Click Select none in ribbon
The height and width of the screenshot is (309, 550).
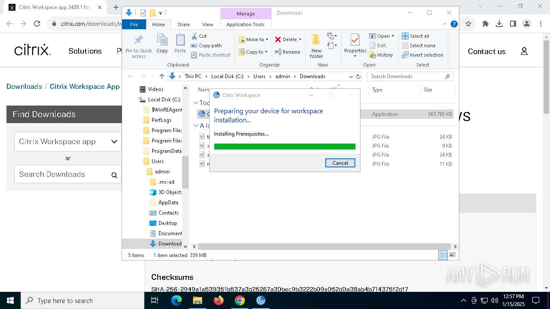click(419, 45)
